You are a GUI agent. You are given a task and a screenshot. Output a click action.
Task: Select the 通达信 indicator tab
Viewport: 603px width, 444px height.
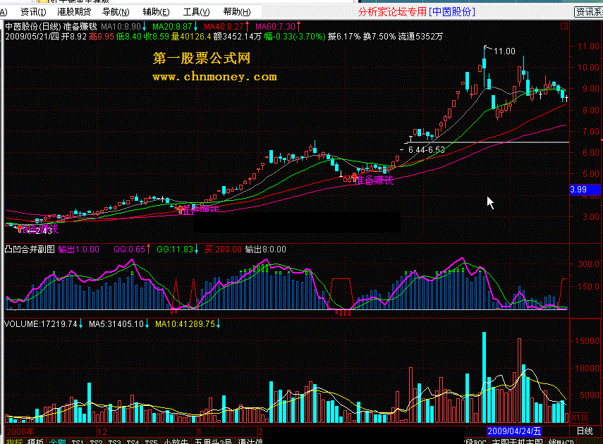click(x=250, y=441)
